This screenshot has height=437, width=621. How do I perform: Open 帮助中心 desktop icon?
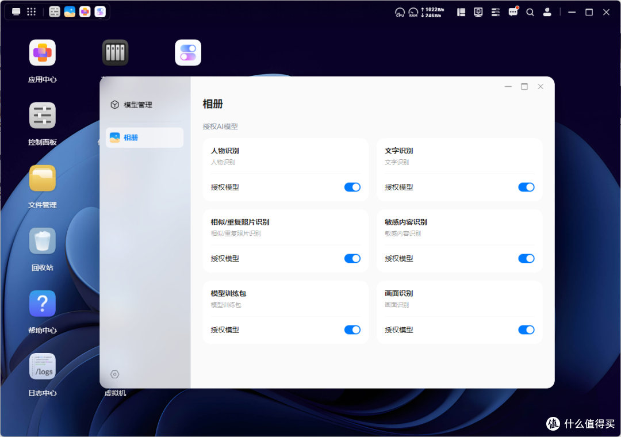click(x=43, y=304)
